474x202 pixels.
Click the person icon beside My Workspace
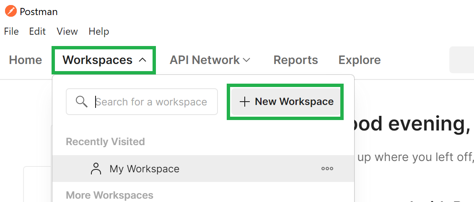96,169
